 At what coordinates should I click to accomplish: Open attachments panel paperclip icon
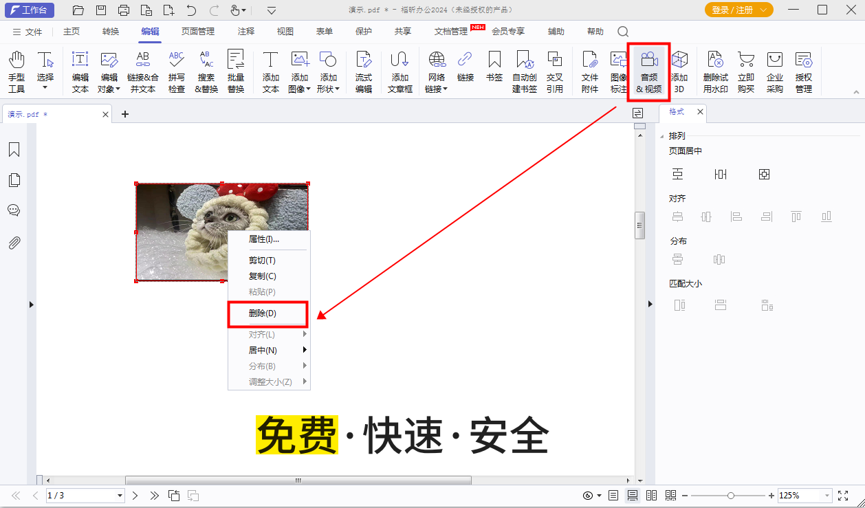tap(14, 243)
